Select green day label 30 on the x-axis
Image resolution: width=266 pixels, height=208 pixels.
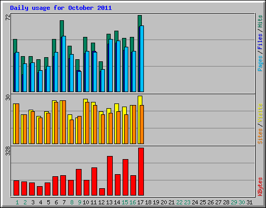click(x=242, y=202)
